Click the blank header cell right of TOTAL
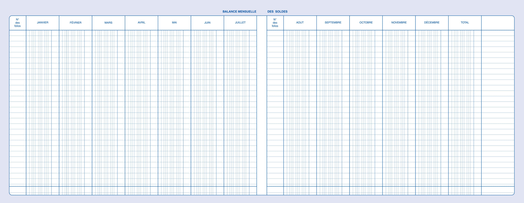Image resolution: width=524 pixels, height=203 pixels. pyautogui.click(x=498, y=23)
